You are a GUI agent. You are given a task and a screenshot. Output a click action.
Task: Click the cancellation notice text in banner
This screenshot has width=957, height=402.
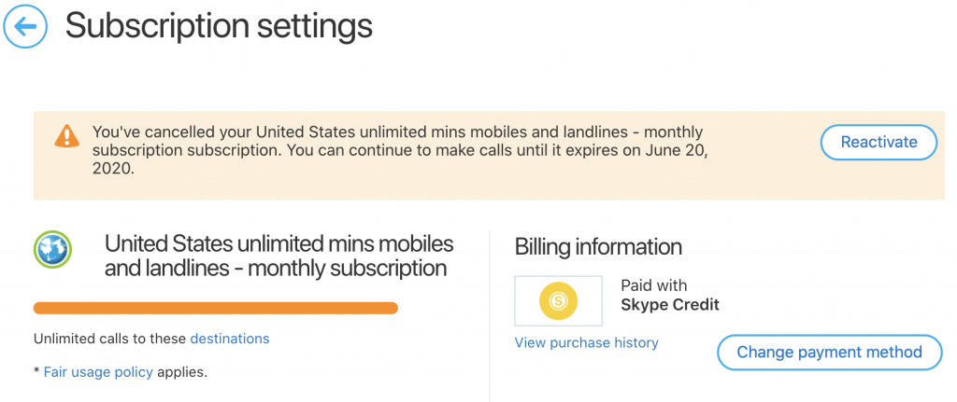(x=400, y=150)
